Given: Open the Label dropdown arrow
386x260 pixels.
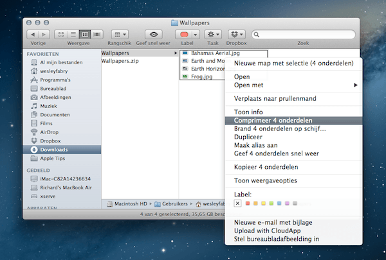Looking at the screenshot, I should pos(196,35).
